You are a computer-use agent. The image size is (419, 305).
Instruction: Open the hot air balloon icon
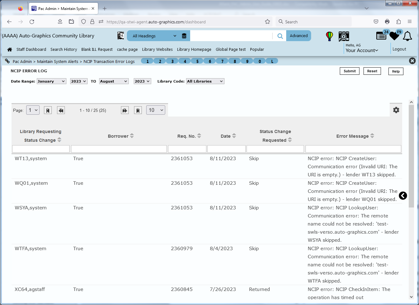329,36
